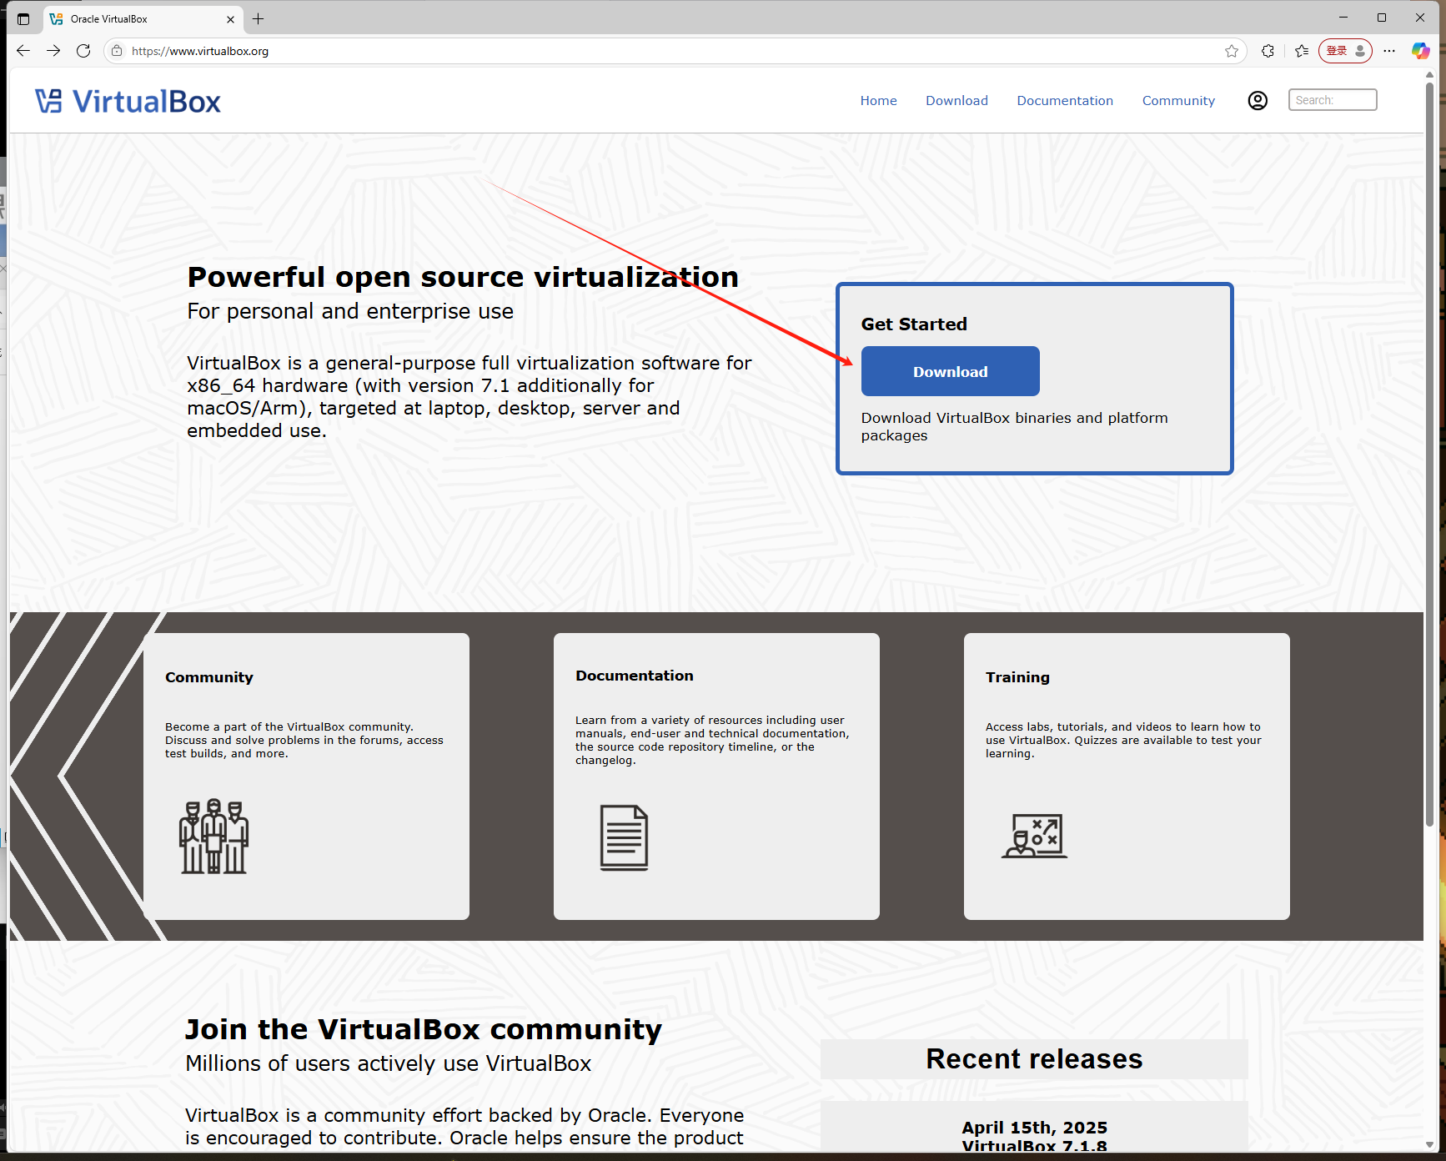Open the Training card heading
Screen dimensions: 1446x1161
(x=1017, y=677)
